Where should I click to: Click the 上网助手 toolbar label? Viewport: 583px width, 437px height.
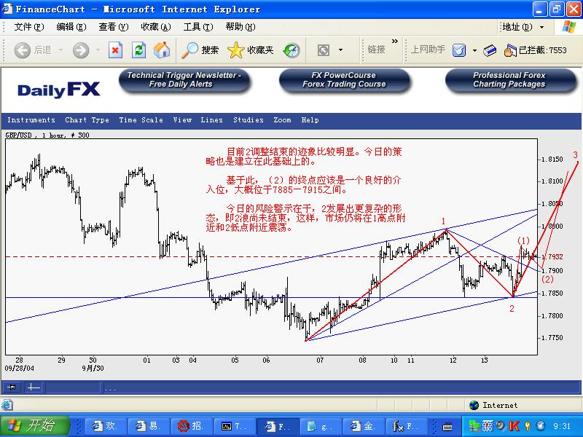click(x=428, y=50)
